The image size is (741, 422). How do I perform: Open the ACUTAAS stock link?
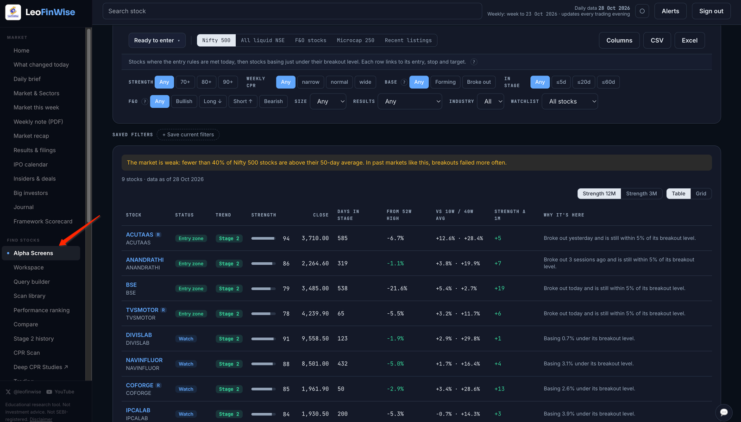pyautogui.click(x=139, y=235)
